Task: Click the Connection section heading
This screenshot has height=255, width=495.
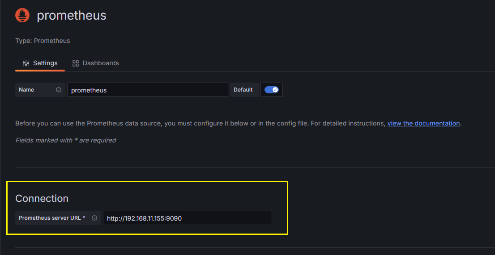Action: pos(42,198)
